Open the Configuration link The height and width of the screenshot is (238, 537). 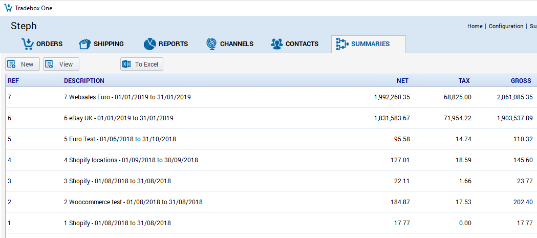pyautogui.click(x=506, y=26)
